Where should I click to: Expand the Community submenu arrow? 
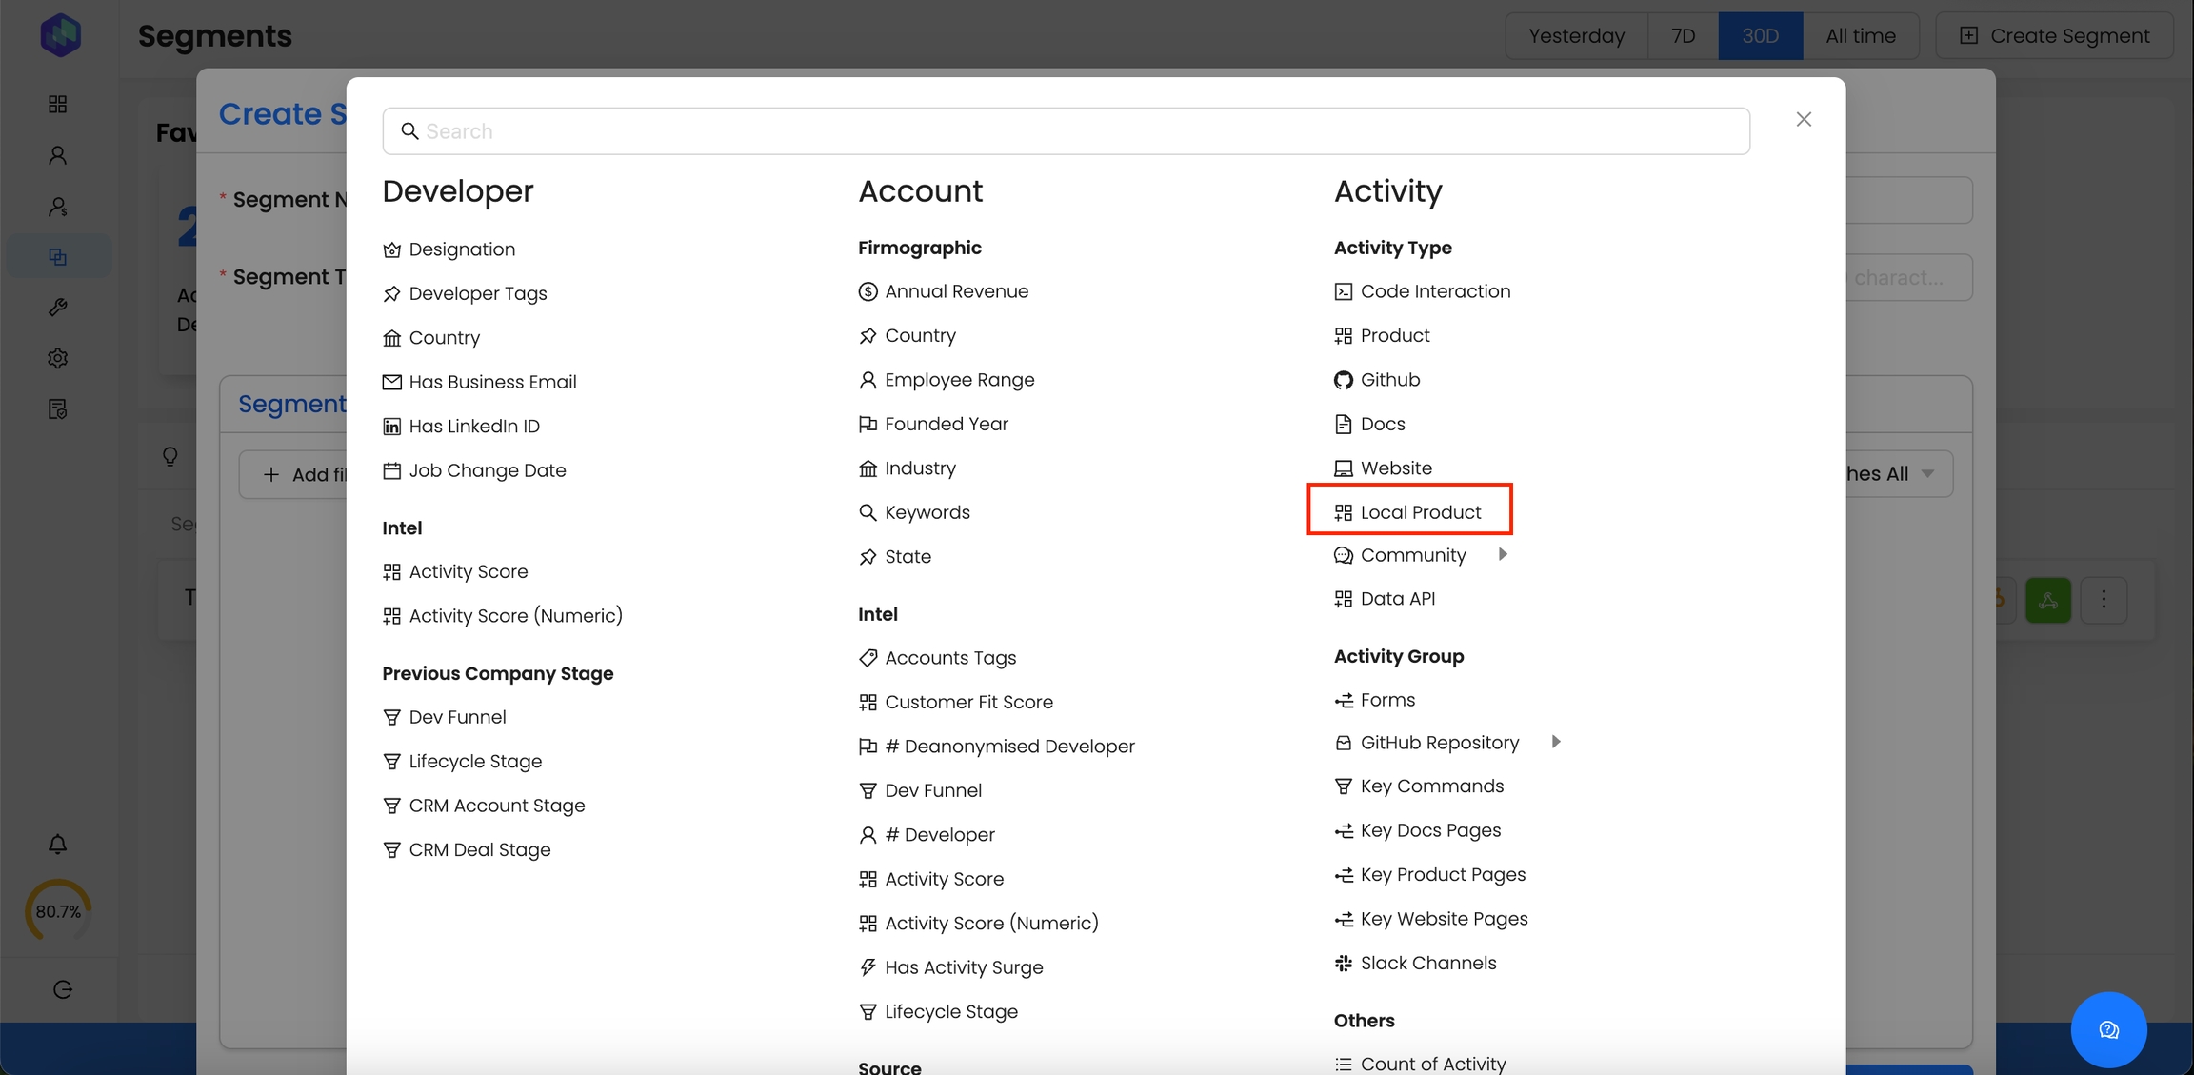point(1503,555)
